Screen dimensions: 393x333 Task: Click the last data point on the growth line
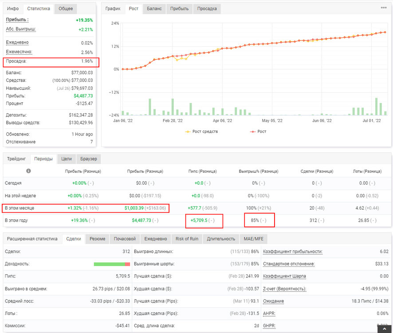(385, 32)
